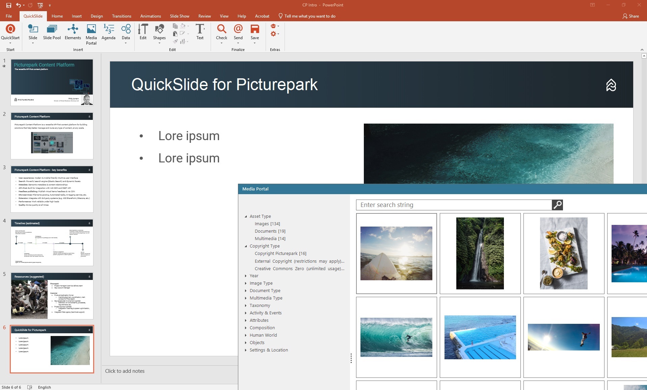The height and width of the screenshot is (390, 647).
Task: Open the Media Portal ribbon button
Action: pos(91,34)
